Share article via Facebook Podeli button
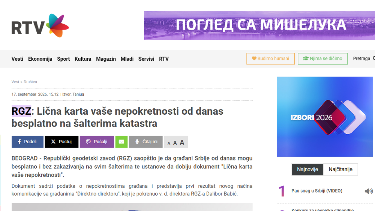This screenshot has height=211, width=375. (x=27, y=142)
